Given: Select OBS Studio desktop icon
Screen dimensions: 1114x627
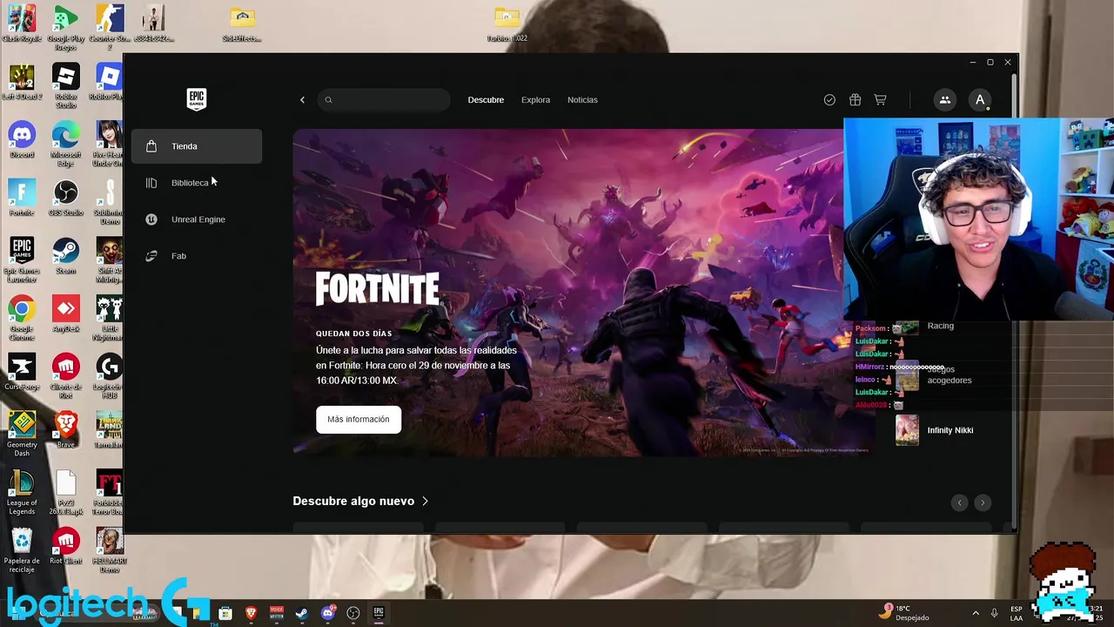Looking at the screenshot, I should pos(66,198).
